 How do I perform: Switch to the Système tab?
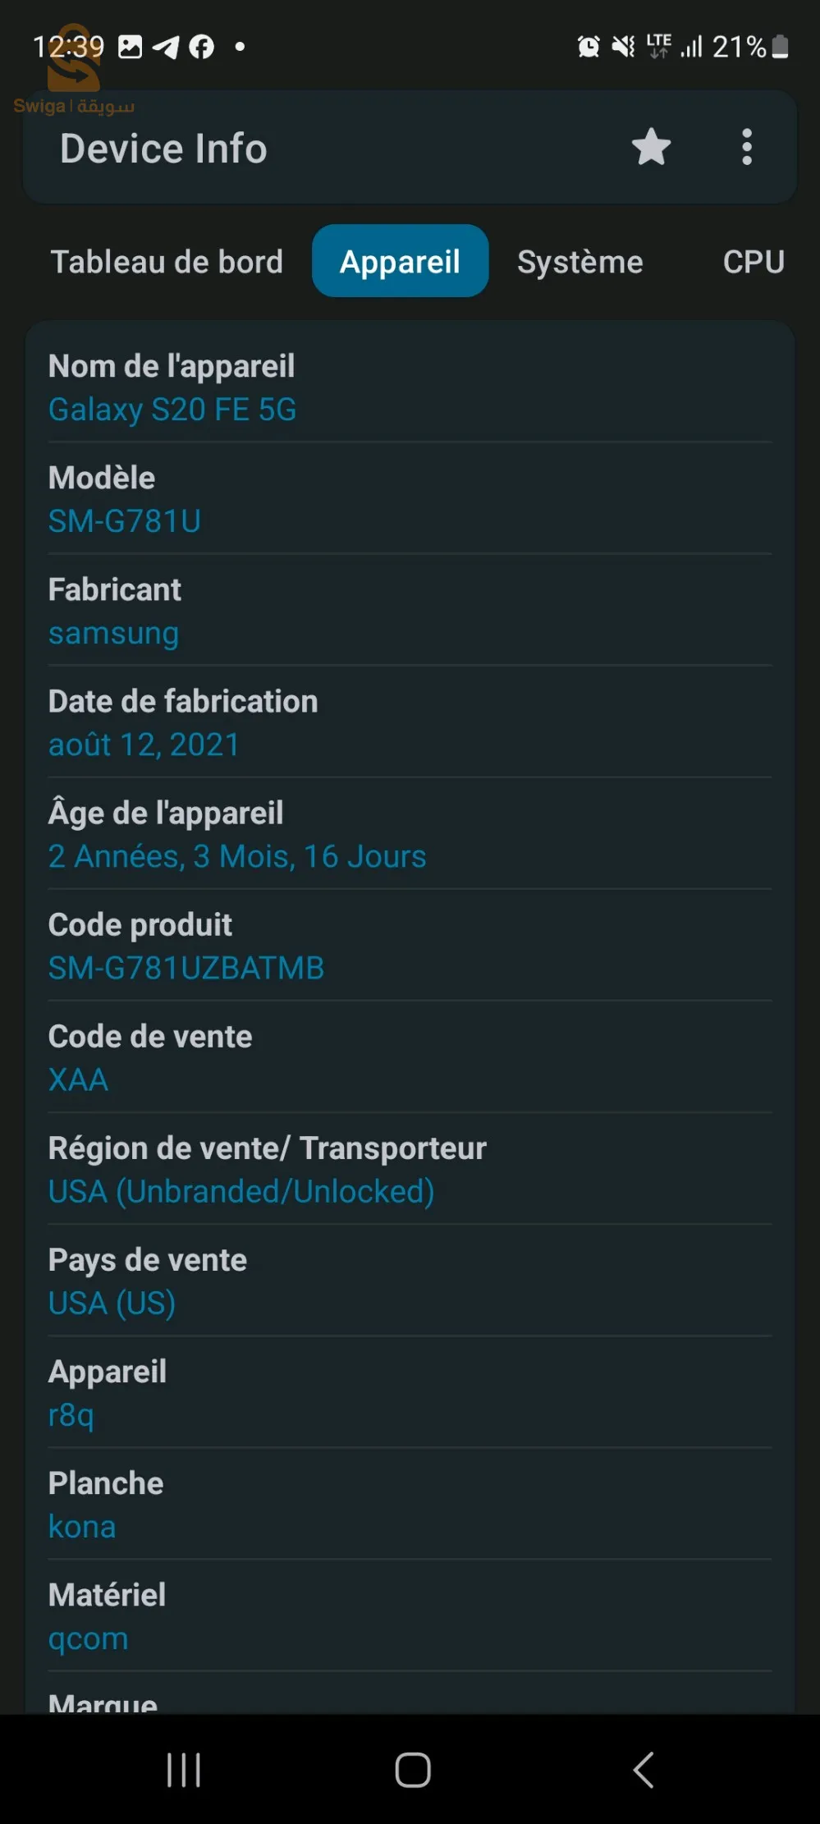[579, 262]
